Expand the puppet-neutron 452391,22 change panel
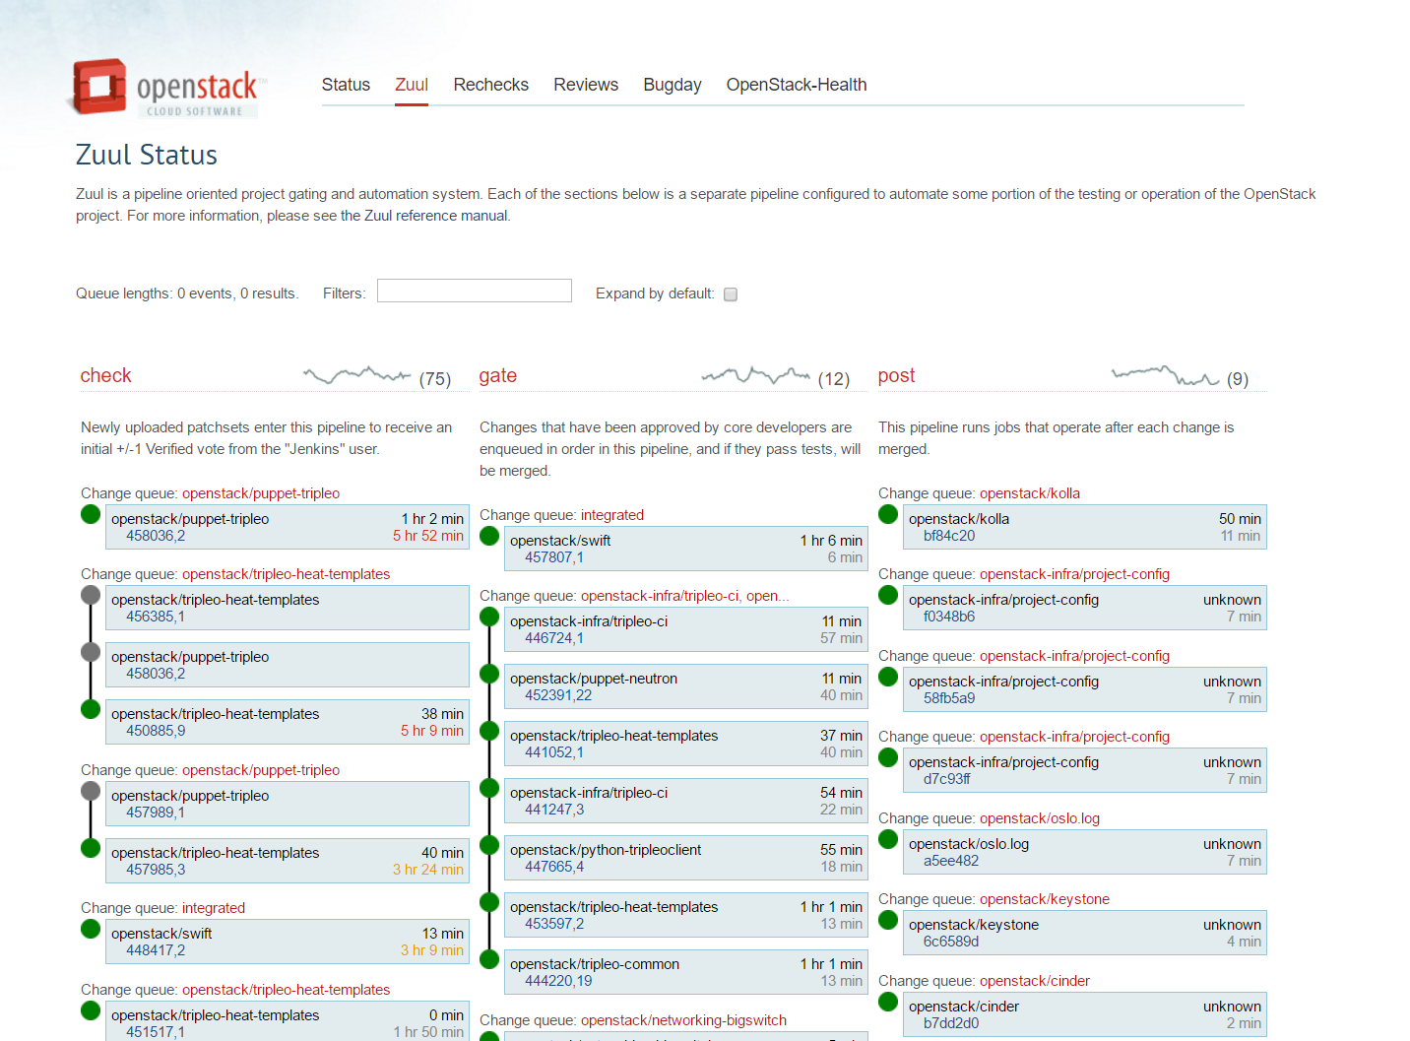Screen dimensions: 1410x1041 click(686, 686)
